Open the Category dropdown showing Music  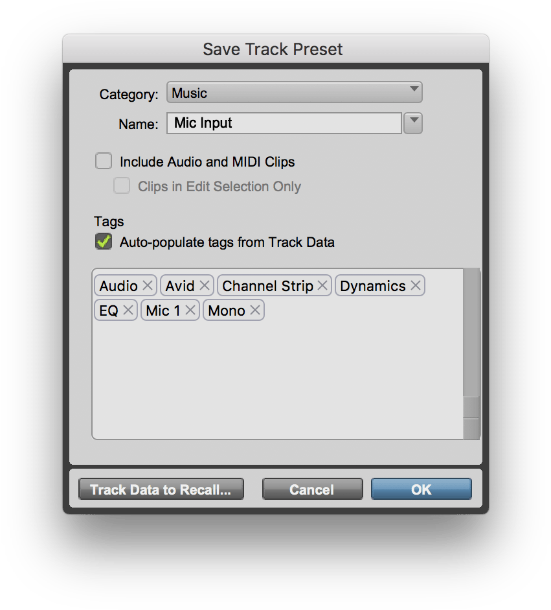pyautogui.click(x=295, y=92)
